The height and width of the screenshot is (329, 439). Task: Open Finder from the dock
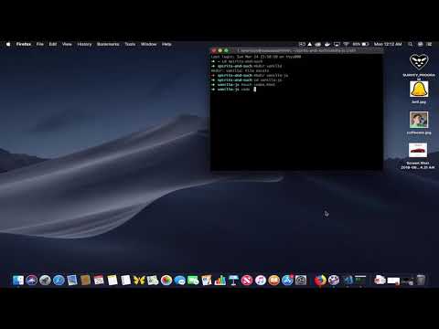(18, 280)
